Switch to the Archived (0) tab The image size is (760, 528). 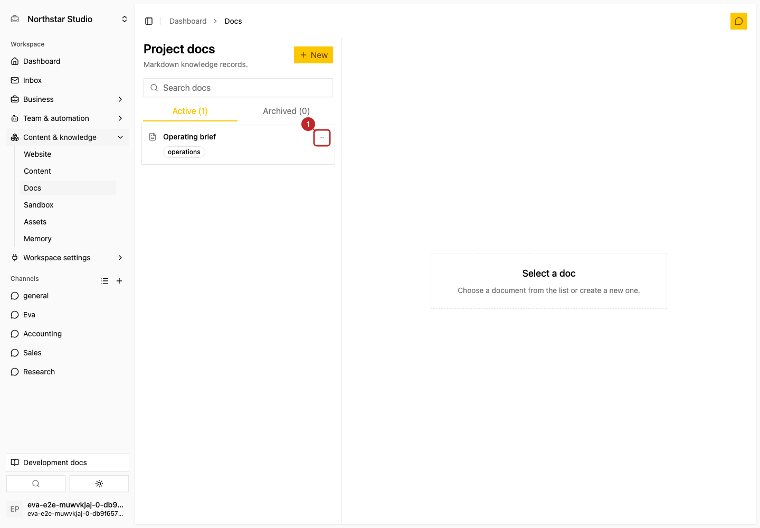point(286,111)
